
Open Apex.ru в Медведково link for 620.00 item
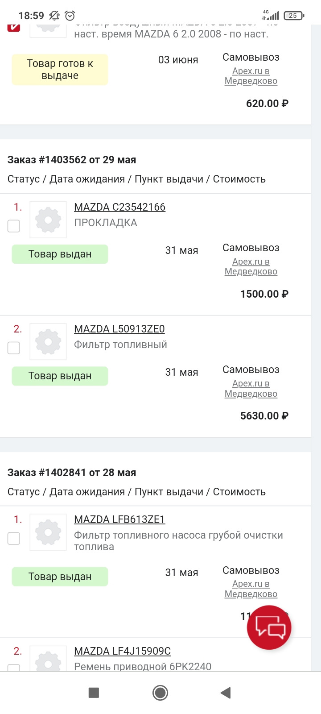[251, 76]
